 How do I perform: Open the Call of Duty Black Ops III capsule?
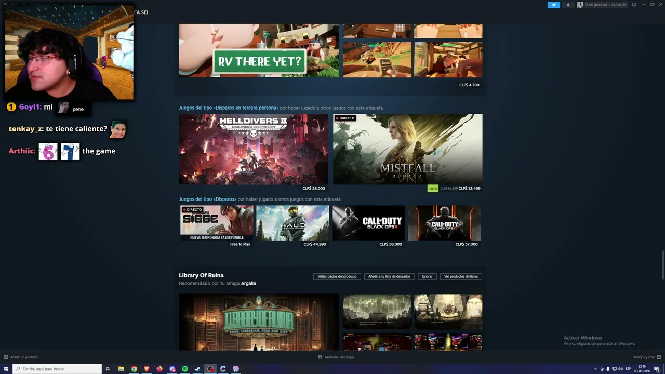click(x=444, y=223)
